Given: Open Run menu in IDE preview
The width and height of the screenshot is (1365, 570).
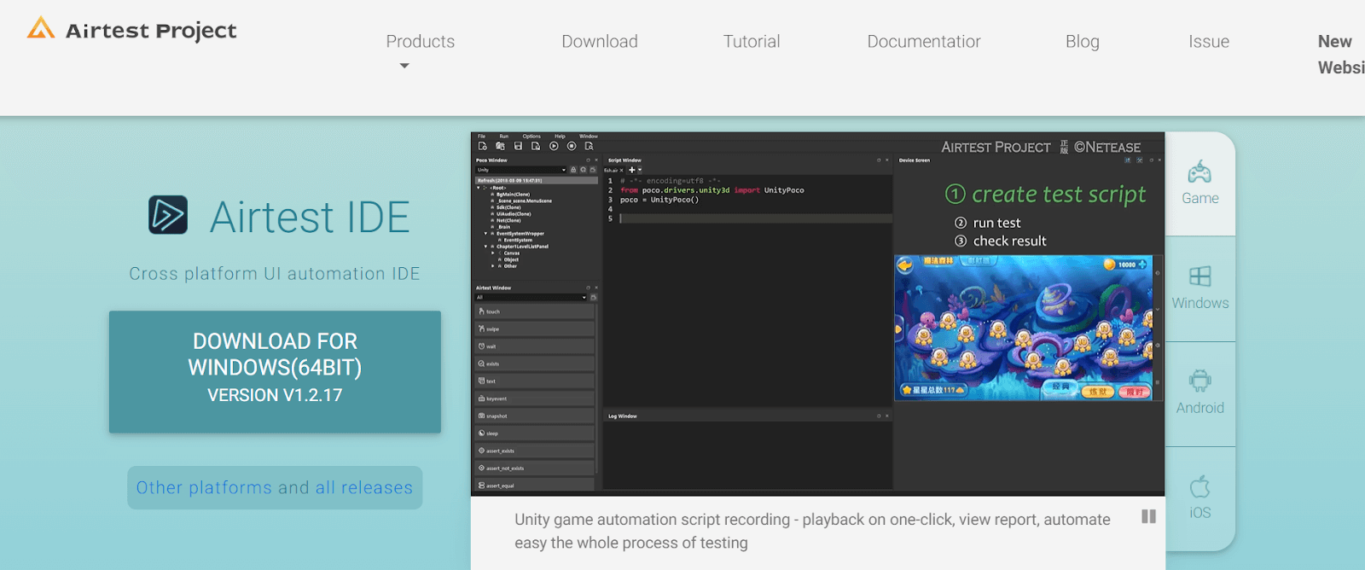Looking at the screenshot, I should (503, 137).
